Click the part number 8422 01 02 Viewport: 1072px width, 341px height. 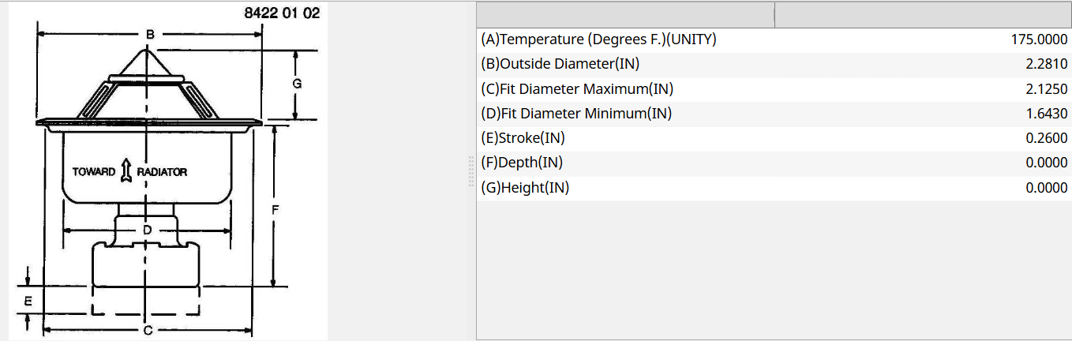(x=288, y=13)
